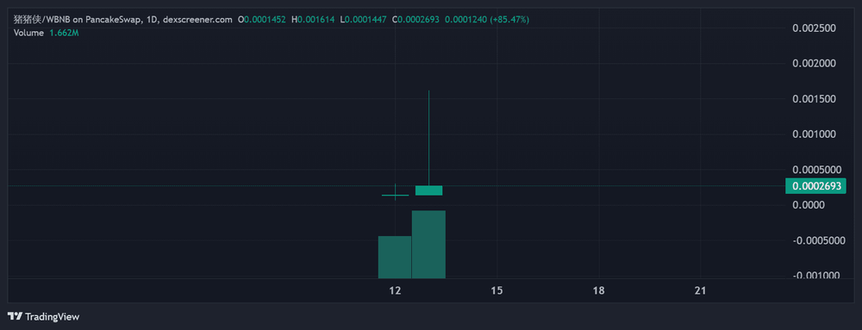Click the date label 12 on time axis
The height and width of the screenshot is (330, 862).
pyautogui.click(x=395, y=291)
